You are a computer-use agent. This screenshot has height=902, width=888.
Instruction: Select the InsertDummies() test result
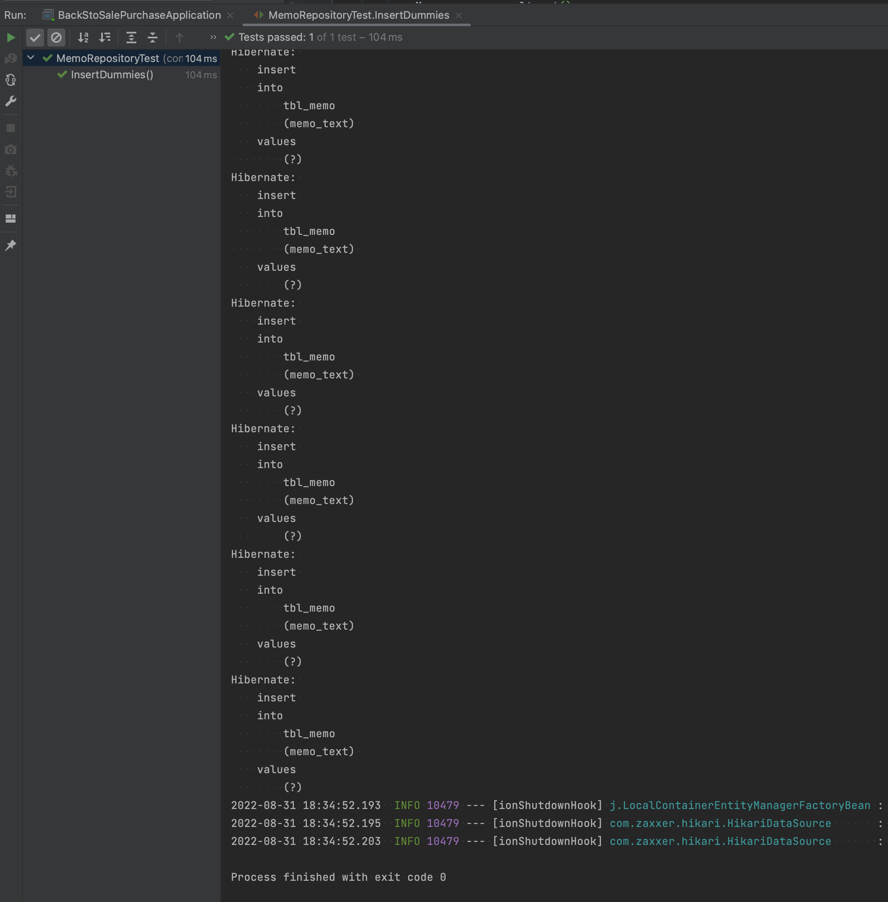pos(112,75)
